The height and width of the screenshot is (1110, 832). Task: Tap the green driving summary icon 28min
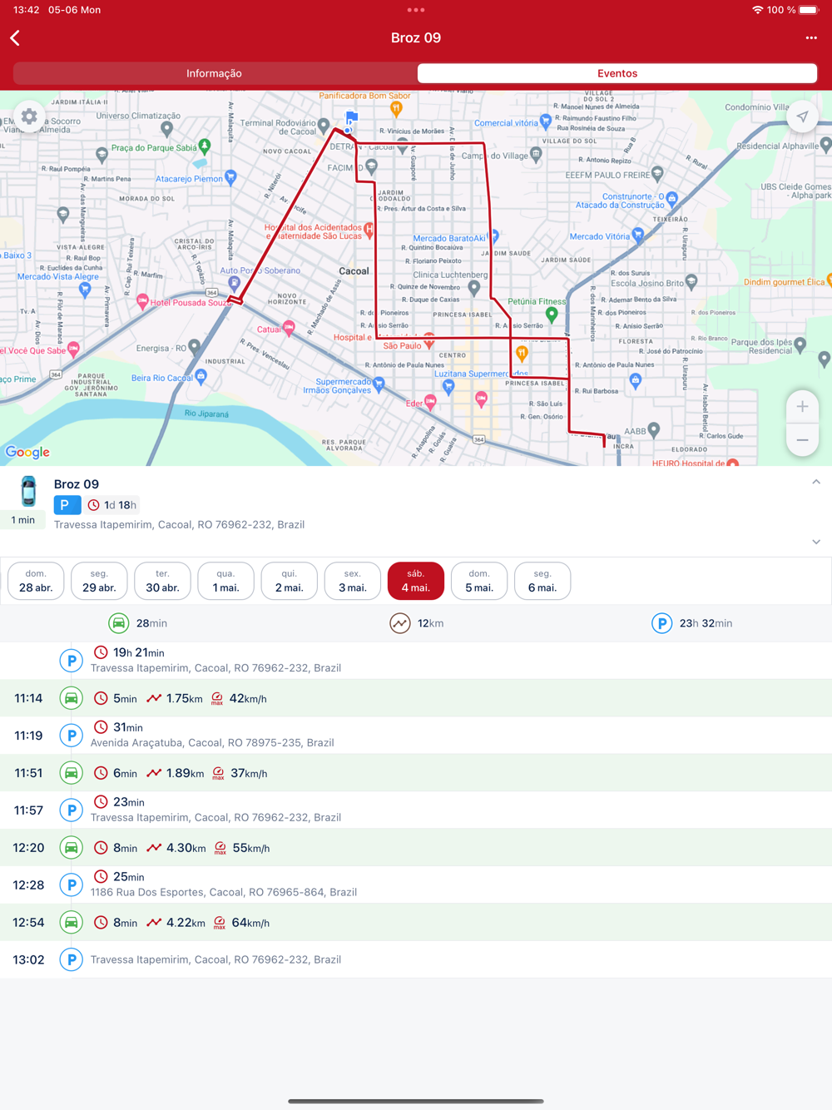[119, 622]
